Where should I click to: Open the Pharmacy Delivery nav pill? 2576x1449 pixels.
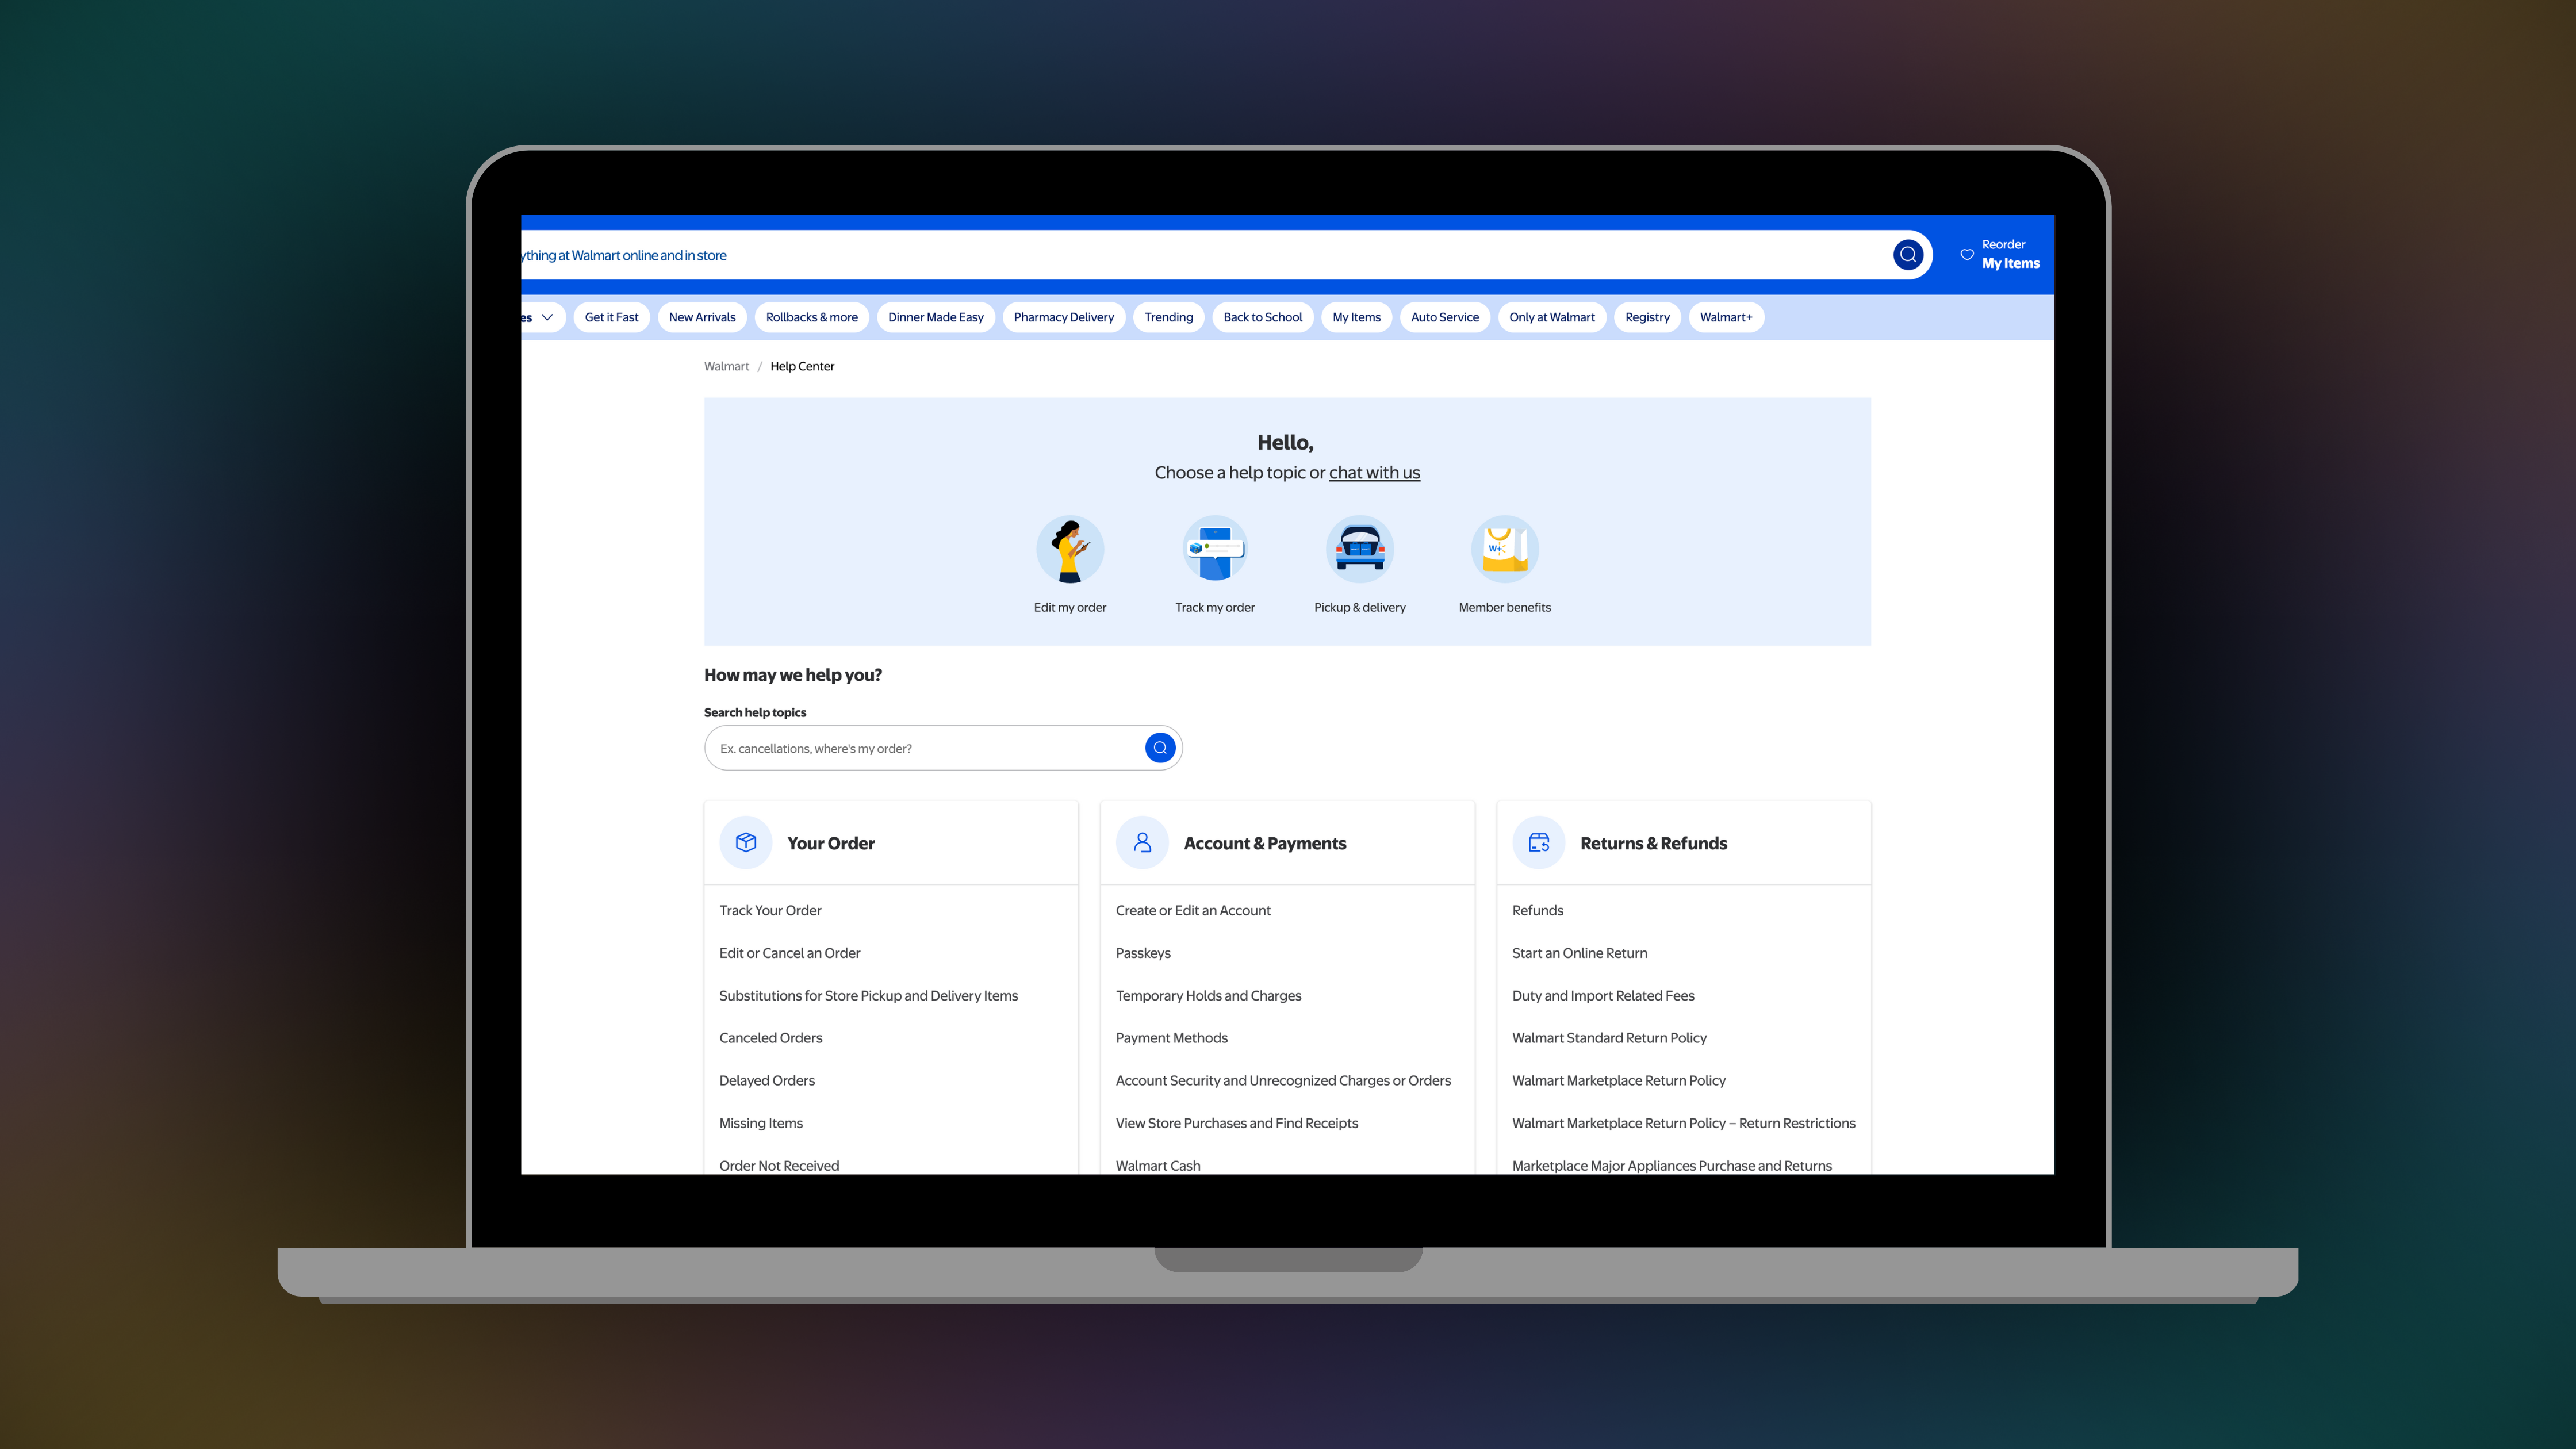click(x=1063, y=317)
